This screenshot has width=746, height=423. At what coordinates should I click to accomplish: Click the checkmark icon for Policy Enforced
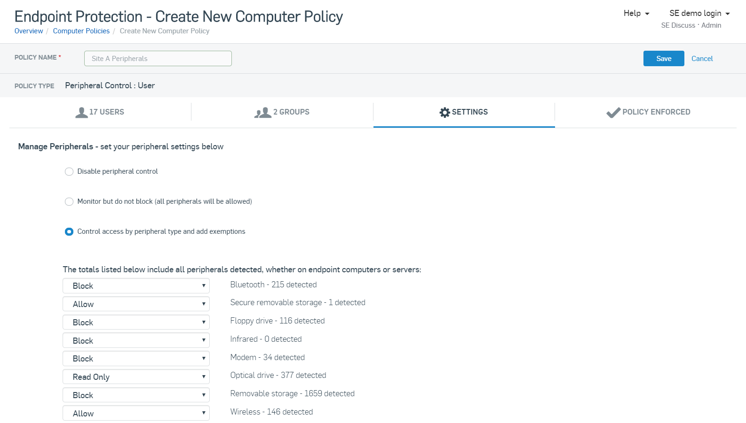pyautogui.click(x=613, y=113)
